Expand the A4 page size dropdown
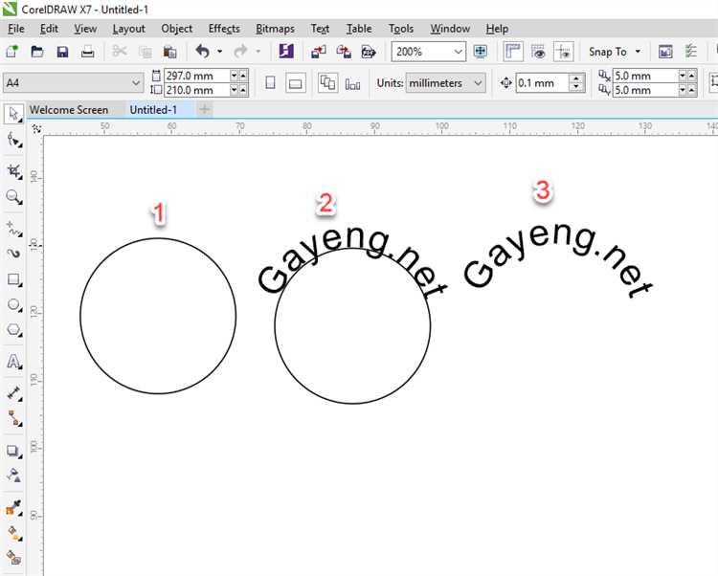Screen dimensions: 718x576 [135, 83]
